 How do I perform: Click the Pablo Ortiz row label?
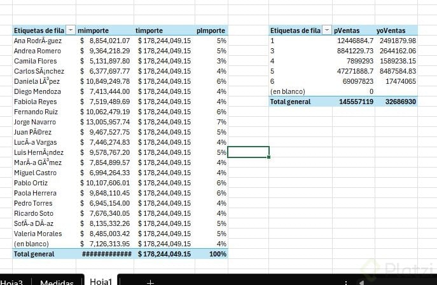click(31, 183)
